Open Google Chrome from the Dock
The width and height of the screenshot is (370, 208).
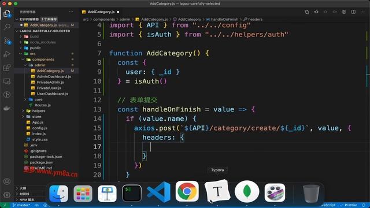click(x=187, y=191)
